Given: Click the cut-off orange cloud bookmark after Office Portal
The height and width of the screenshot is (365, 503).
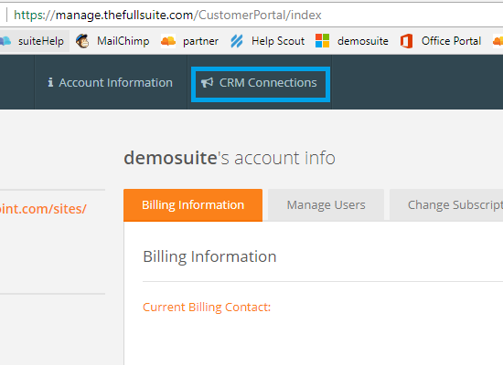Looking at the screenshot, I should point(498,41).
